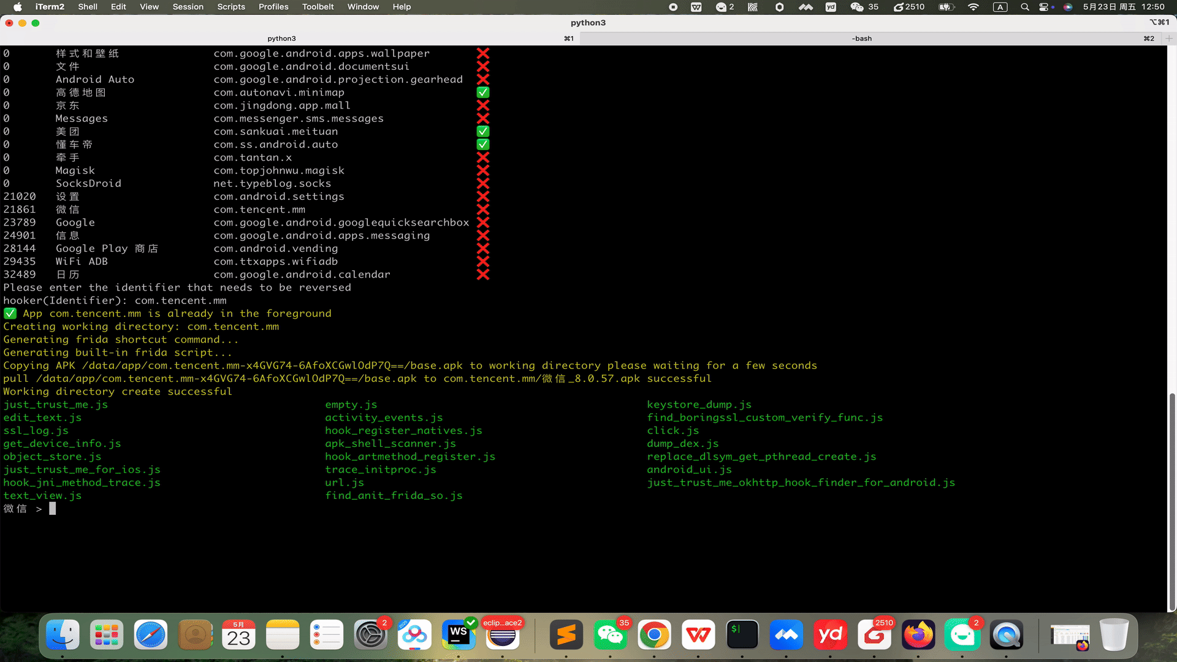Switch to the -bash tab

click(x=861, y=38)
